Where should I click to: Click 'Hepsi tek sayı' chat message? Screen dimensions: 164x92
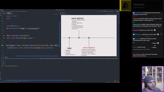click(x=139, y=47)
